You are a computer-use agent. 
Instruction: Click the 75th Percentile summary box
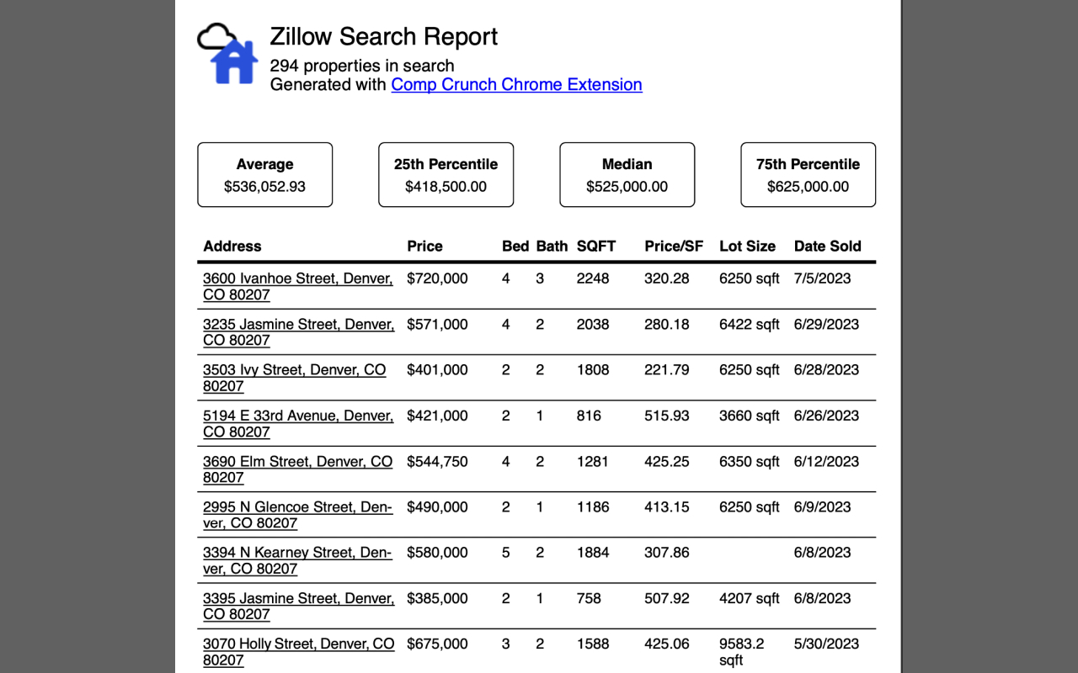click(808, 175)
